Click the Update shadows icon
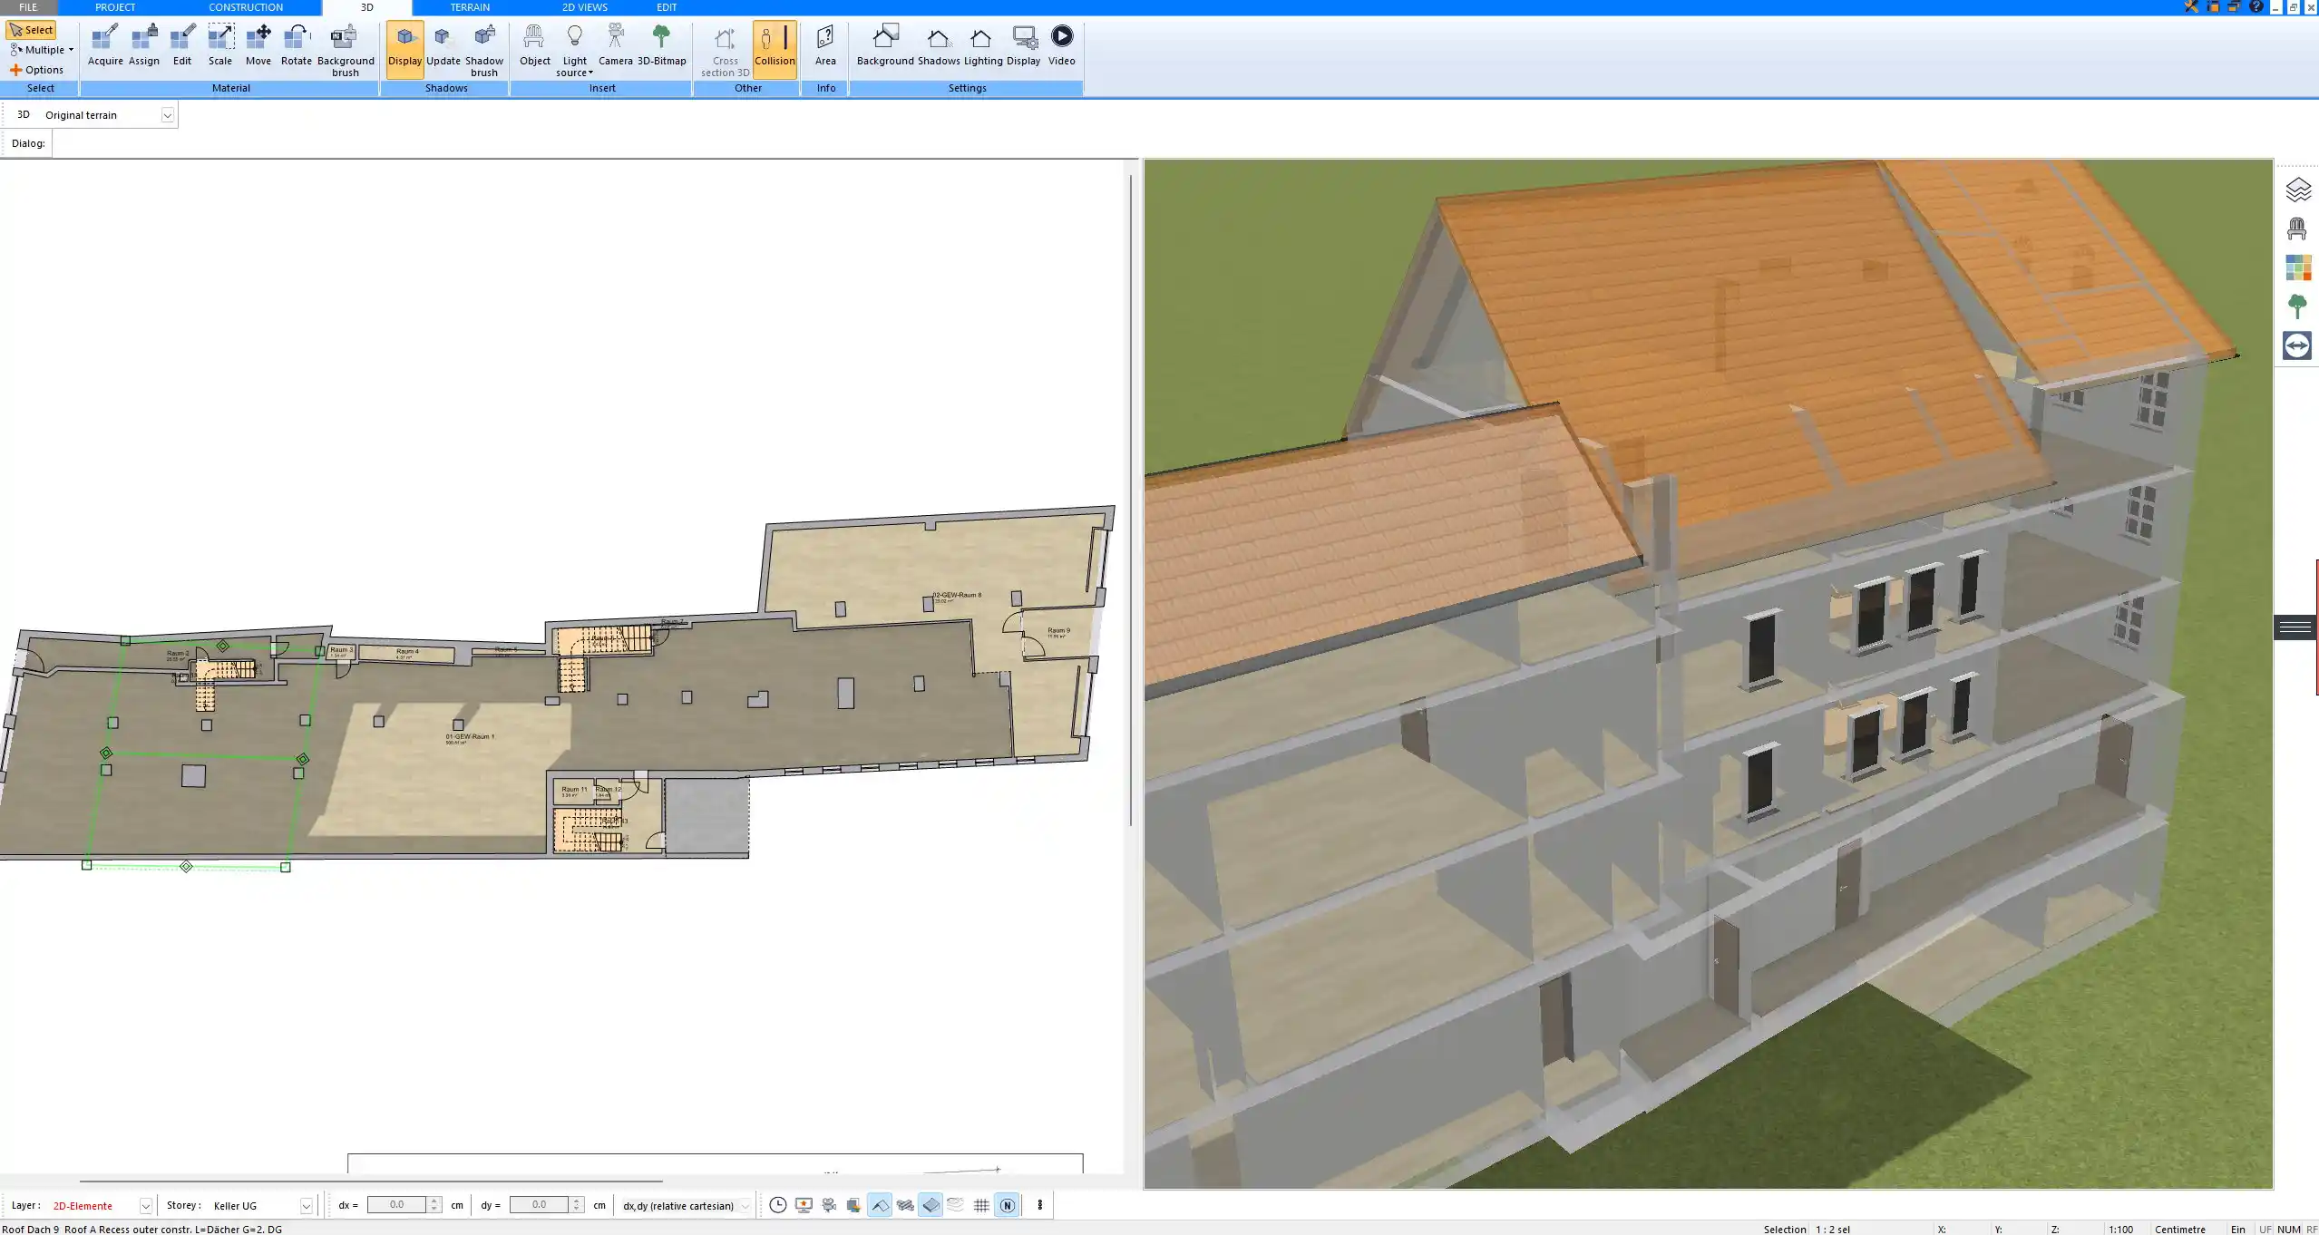The width and height of the screenshot is (2319, 1235). [x=443, y=45]
